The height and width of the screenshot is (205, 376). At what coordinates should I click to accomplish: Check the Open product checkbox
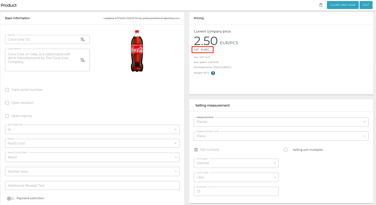point(7,102)
